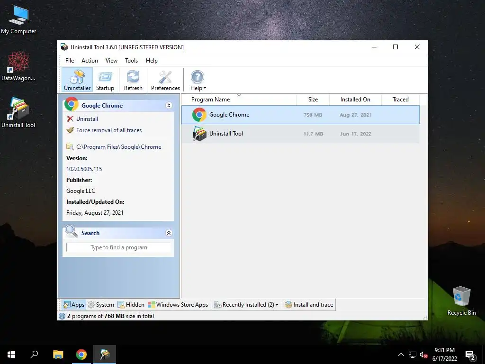The height and width of the screenshot is (364, 485).
Task: Click the Install and trace button
Action: (x=309, y=305)
